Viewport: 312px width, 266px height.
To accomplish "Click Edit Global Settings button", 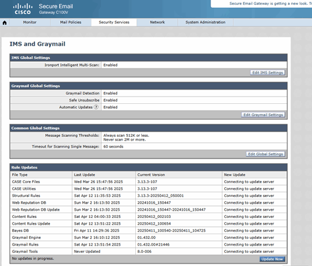I will coord(265,154).
